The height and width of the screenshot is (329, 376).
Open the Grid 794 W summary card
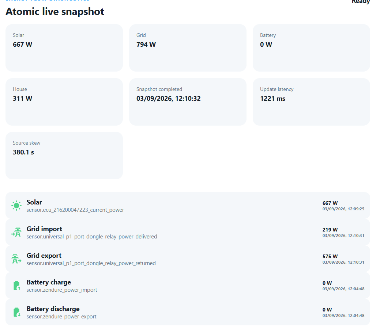point(188,47)
